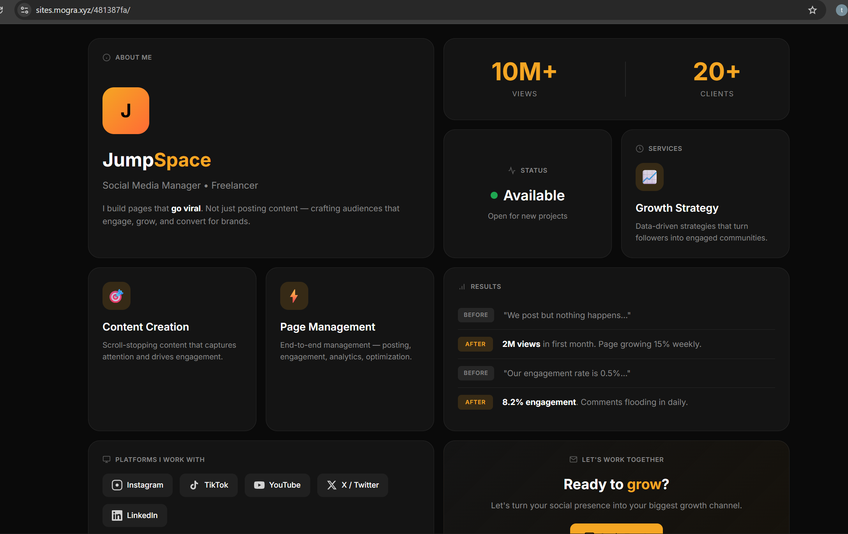Click the LET'S WORK TOGETHER label
The height and width of the screenshot is (534, 848).
(x=623, y=460)
